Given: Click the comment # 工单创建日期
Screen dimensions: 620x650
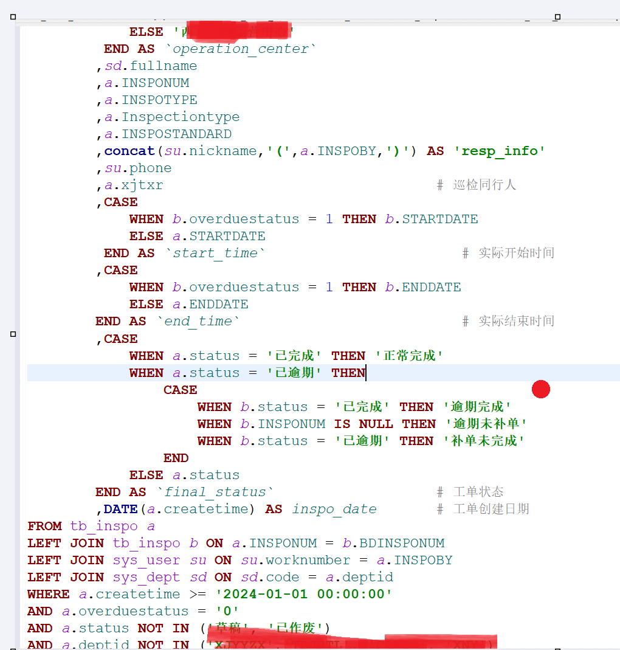Looking at the screenshot, I should pos(483,509).
